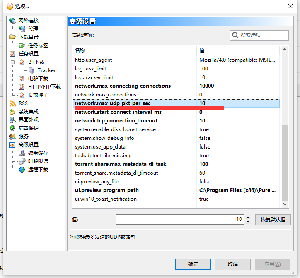
Task: Select system.enable_disk_boost_service row
Action: [176, 129]
